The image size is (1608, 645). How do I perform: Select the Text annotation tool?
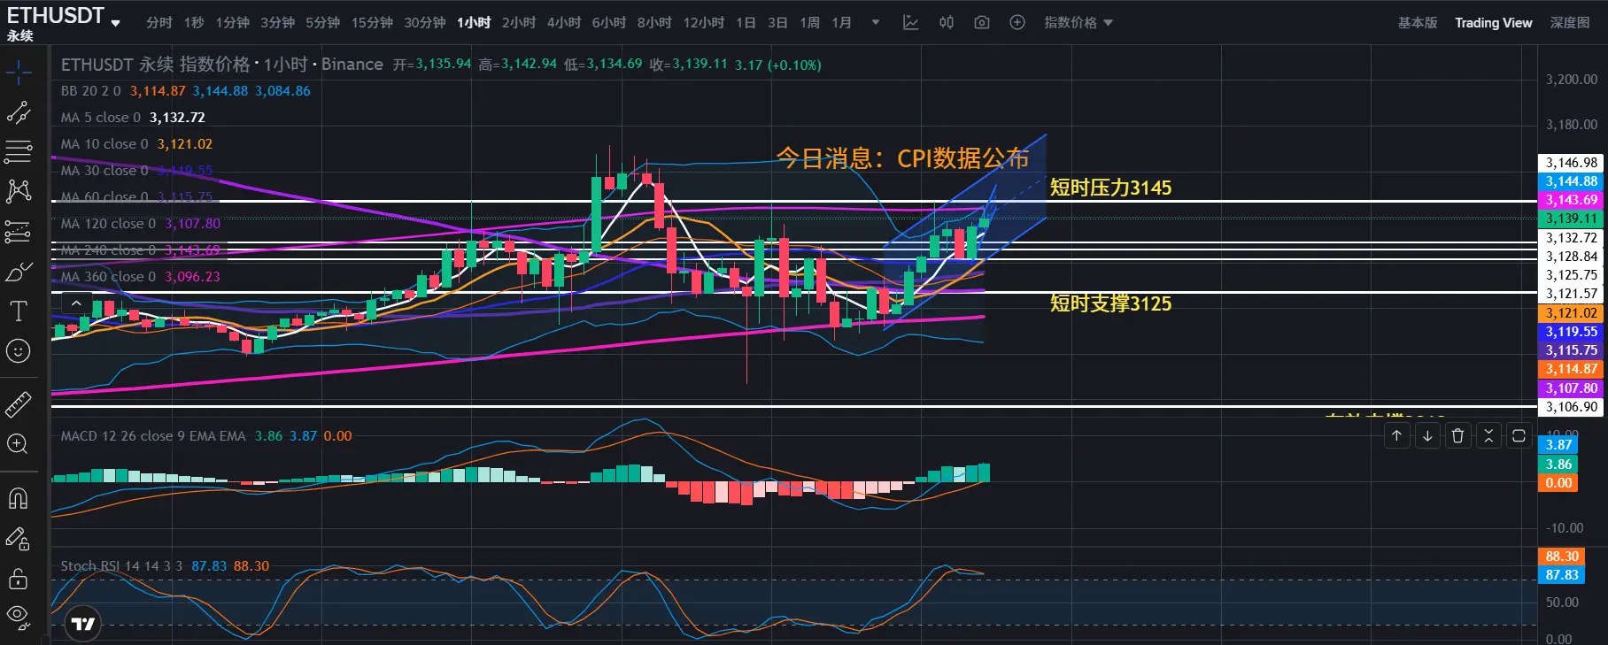point(19,311)
